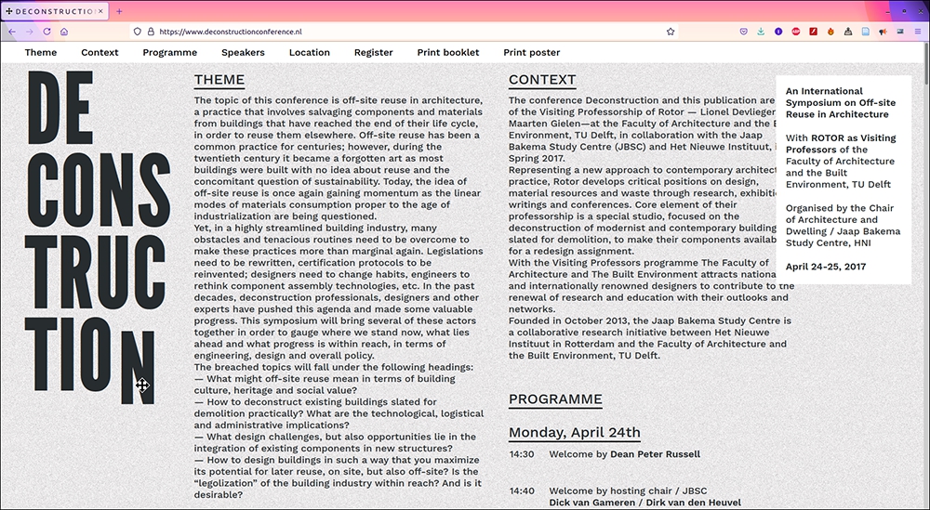Click the 14:30 time entry
The height and width of the screenshot is (510, 930).
pyautogui.click(x=522, y=454)
